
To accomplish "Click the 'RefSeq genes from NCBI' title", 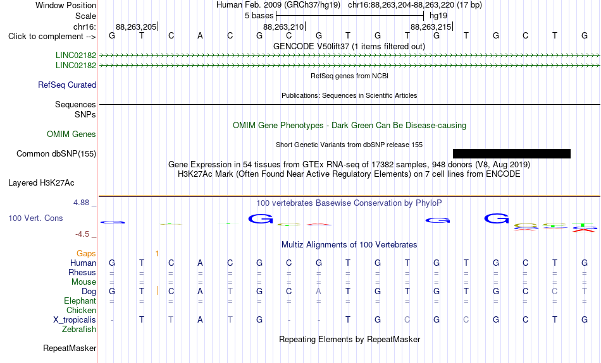I will pos(350,76).
